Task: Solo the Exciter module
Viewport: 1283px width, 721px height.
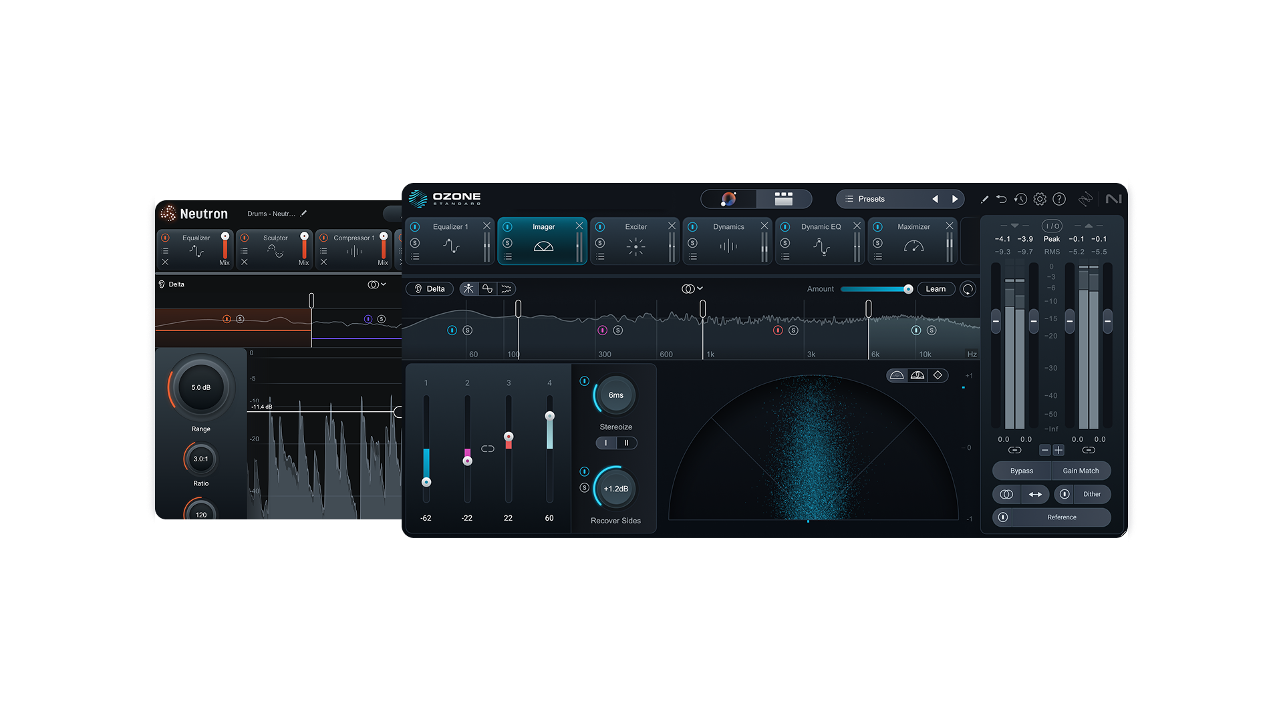Action: point(600,243)
